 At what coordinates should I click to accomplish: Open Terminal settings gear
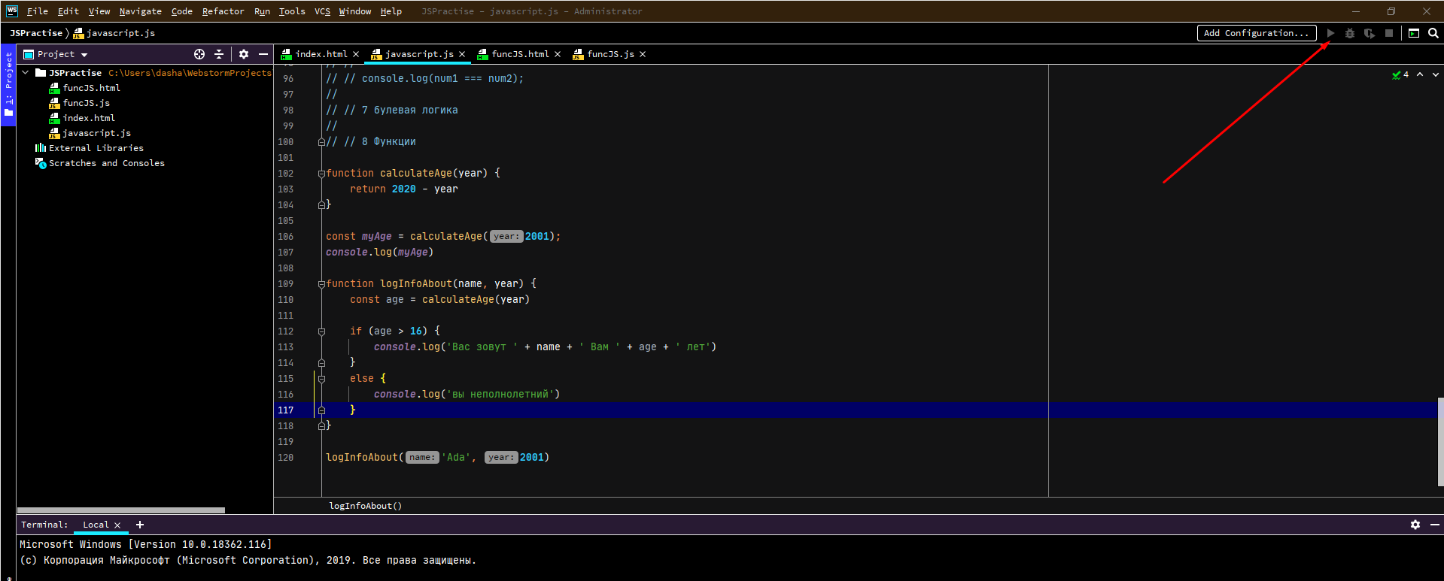1415,525
